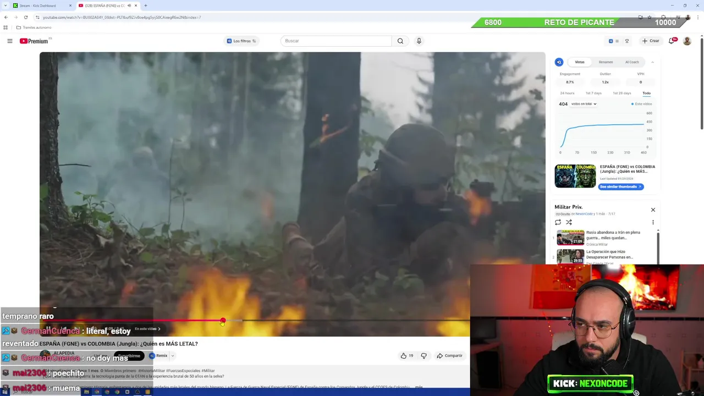The image size is (704, 396).
Task: Expand the 'En este vídeo' chapter chevron
Action: click(x=159, y=329)
